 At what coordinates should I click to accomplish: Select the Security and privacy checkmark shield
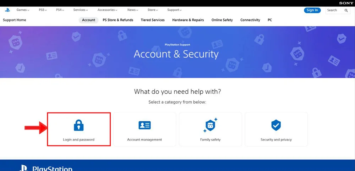[276, 125]
